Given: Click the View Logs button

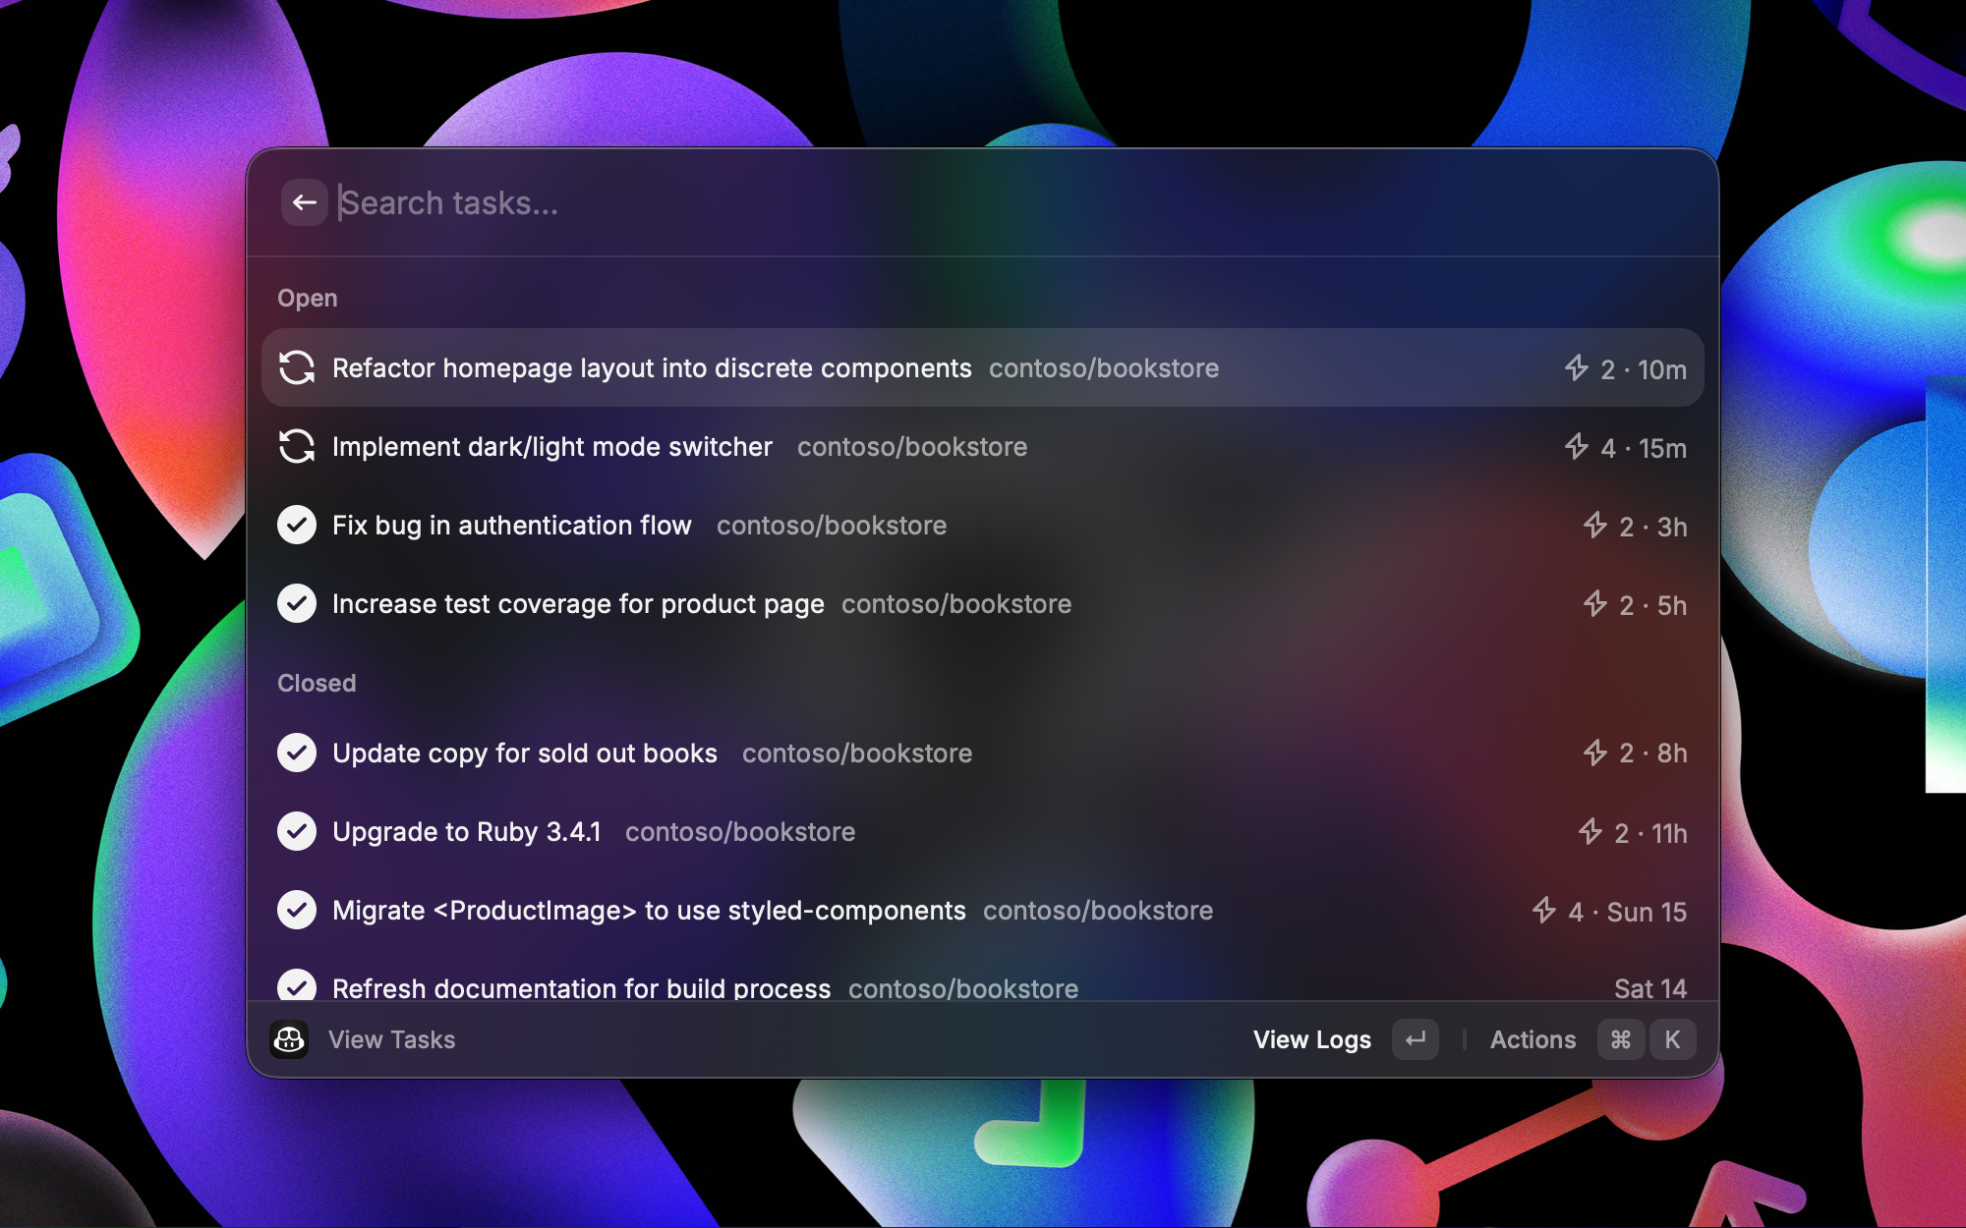Looking at the screenshot, I should point(1311,1039).
